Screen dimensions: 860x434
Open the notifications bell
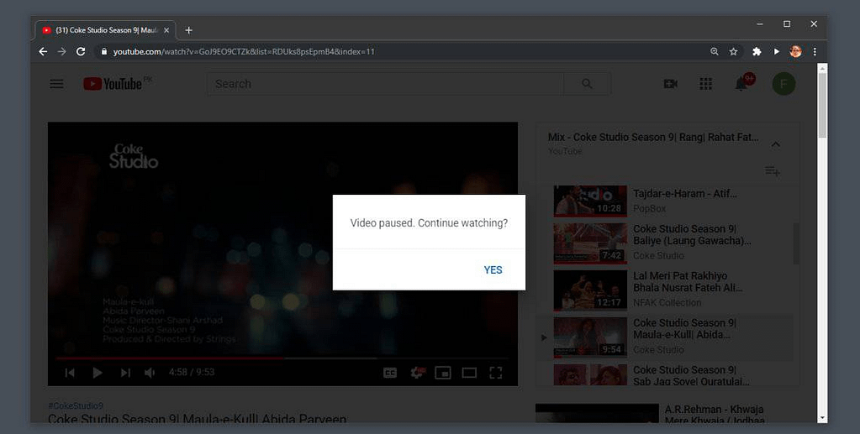[741, 84]
